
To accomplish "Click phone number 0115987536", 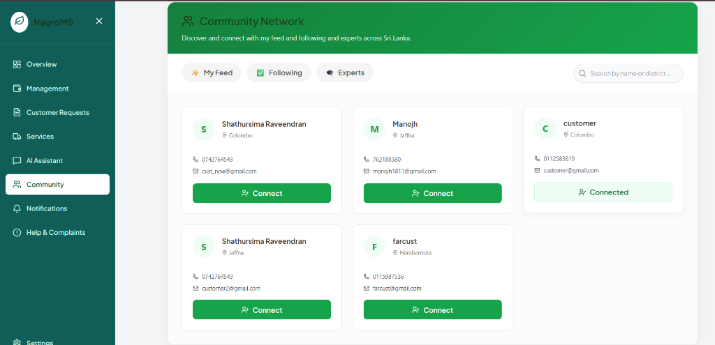I will (x=388, y=276).
